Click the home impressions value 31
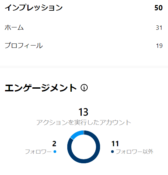This screenshot has width=168, height=175. (x=159, y=28)
